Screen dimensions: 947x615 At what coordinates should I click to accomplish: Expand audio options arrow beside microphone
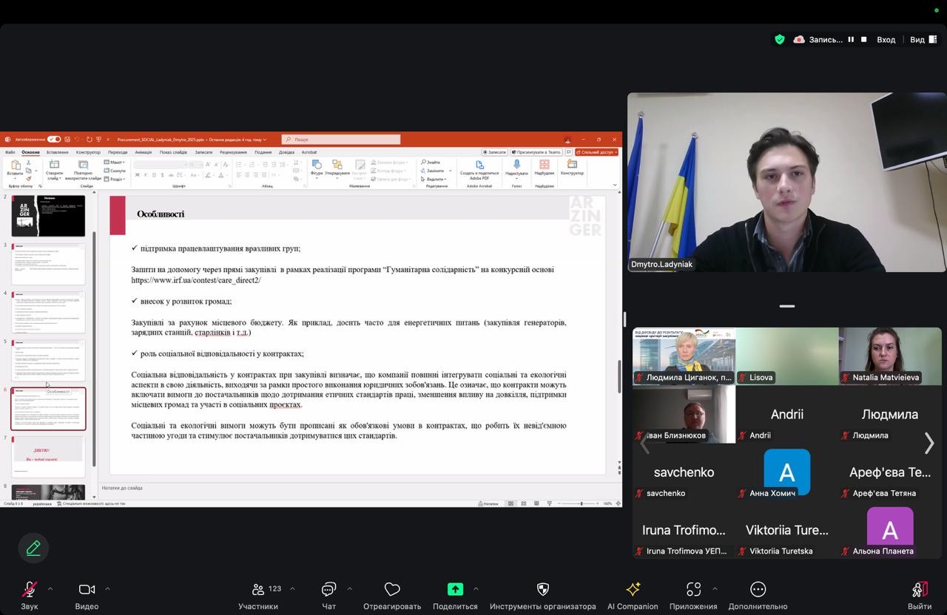click(x=50, y=589)
